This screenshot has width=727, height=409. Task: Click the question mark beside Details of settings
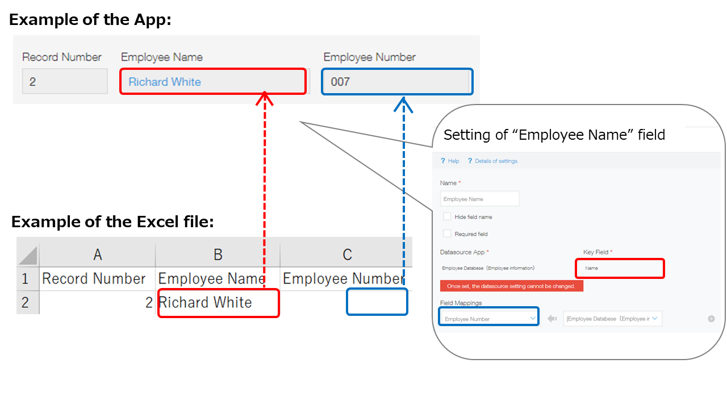[x=469, y=161]
